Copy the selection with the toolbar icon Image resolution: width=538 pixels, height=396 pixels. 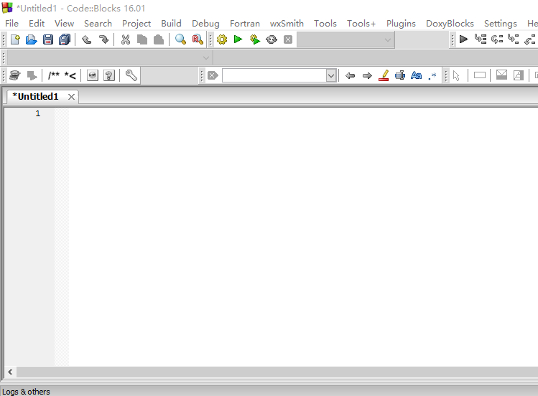click(142, 39)
